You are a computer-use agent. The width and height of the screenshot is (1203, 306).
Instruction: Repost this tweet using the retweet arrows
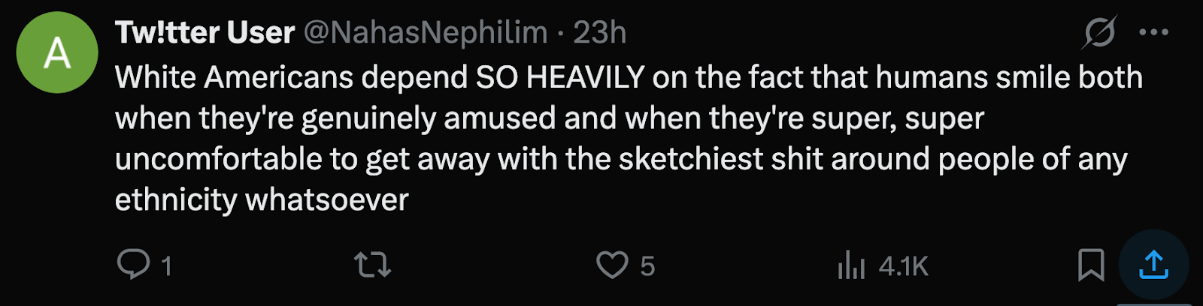(x=372, y=265)
